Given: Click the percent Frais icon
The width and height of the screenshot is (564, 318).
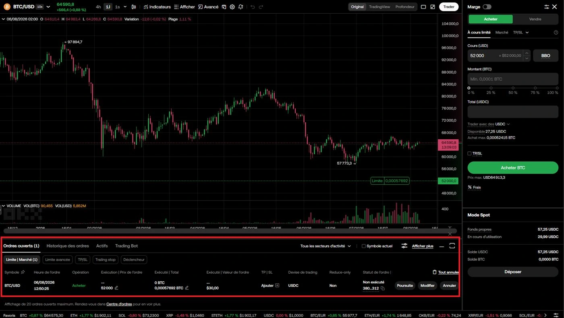Looking at the screenshot, I should (470, 187).
